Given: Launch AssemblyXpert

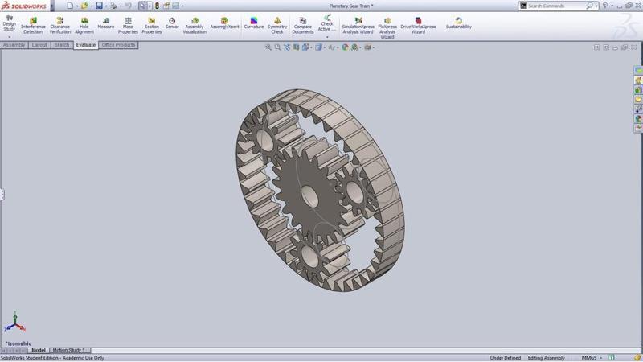Looking at the screenshot, I should point(224,23).
